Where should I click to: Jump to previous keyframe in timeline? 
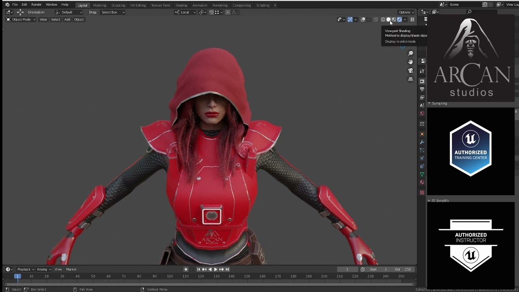(x=204, y=269)
